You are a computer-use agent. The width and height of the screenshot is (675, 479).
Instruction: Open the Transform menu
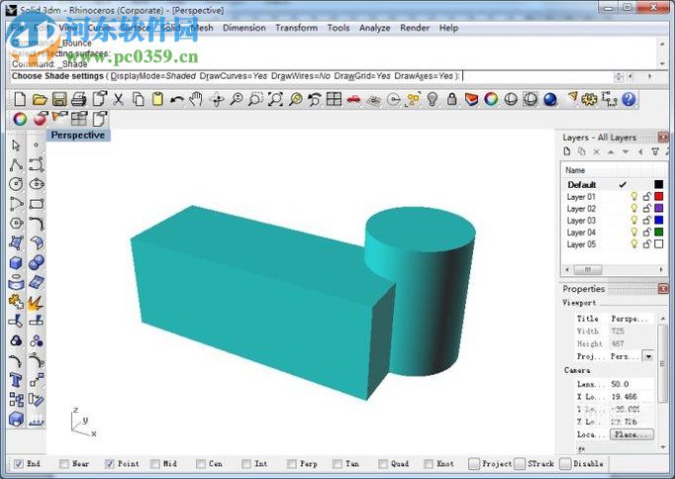pos(296,28)
